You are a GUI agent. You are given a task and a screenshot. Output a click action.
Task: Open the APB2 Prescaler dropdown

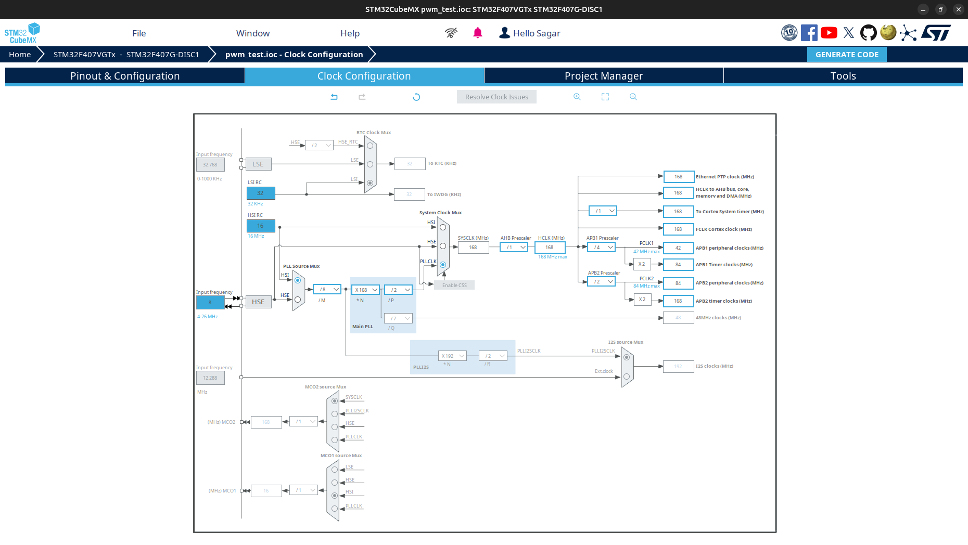(602, 281)
